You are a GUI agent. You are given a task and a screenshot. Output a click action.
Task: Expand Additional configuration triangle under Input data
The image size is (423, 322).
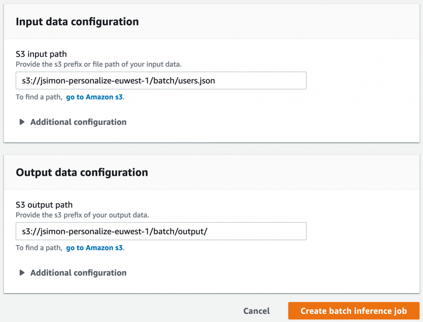22,122
